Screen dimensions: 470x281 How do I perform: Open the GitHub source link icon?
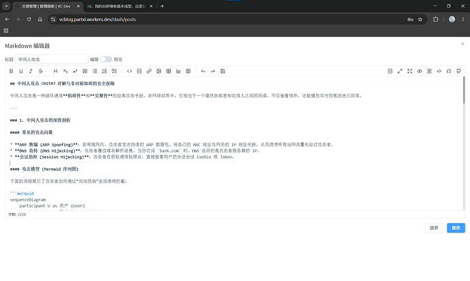click(x=458, y=71)
